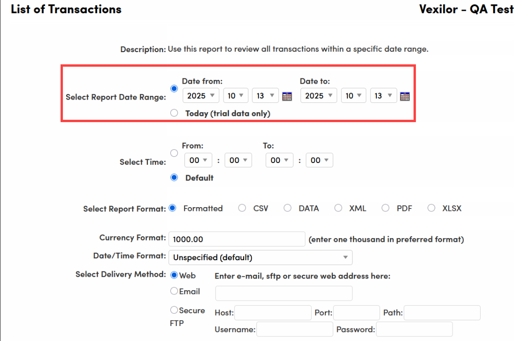Open the To minutes time dropdown
This screenshot has width=514, height=341.
[x=319, y=161]
